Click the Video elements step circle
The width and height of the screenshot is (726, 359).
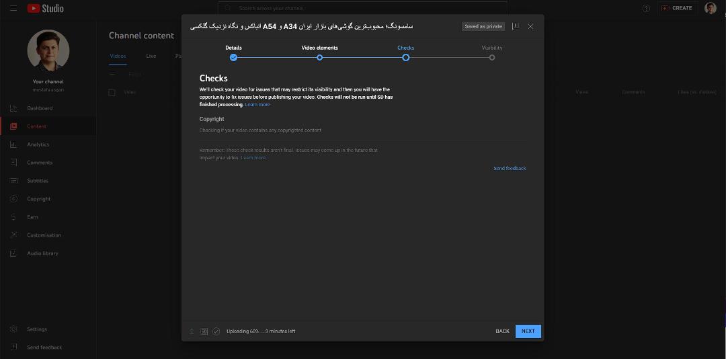319,57
